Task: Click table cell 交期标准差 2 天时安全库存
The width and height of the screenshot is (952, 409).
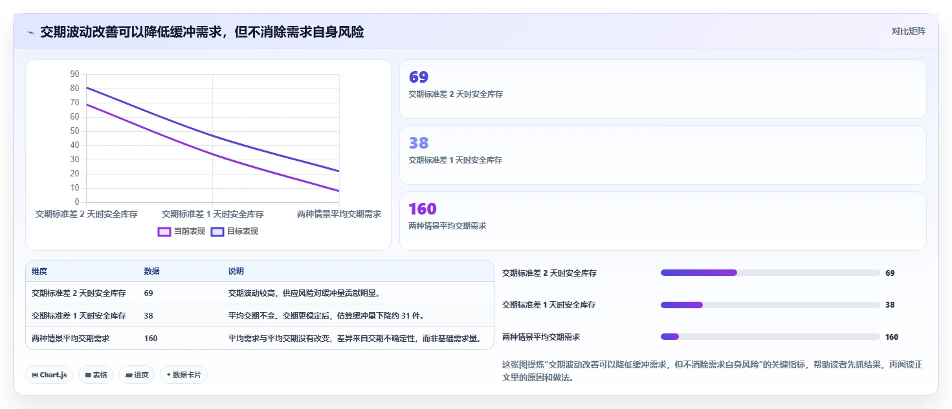Action: click(79, 293)
